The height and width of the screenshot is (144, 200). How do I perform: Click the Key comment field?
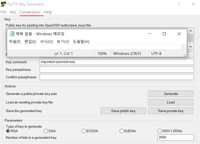[117, 62]
